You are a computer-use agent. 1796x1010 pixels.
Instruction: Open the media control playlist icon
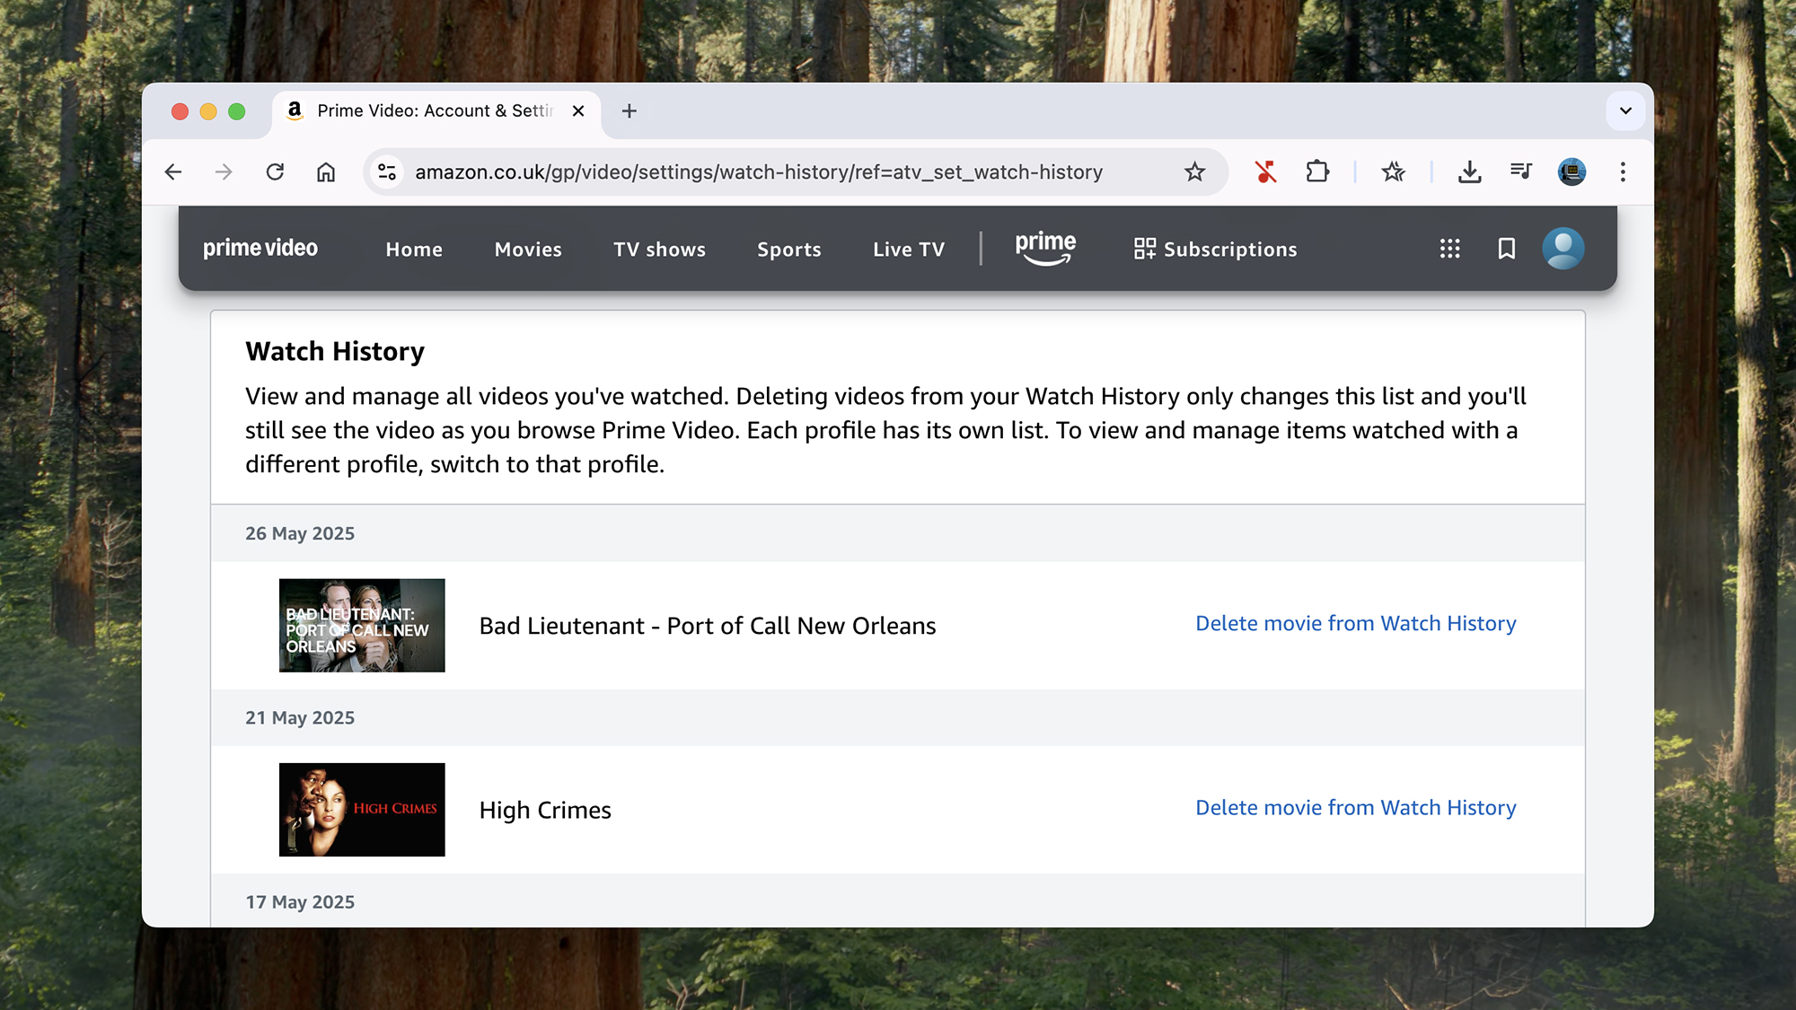click(1520, 171)
